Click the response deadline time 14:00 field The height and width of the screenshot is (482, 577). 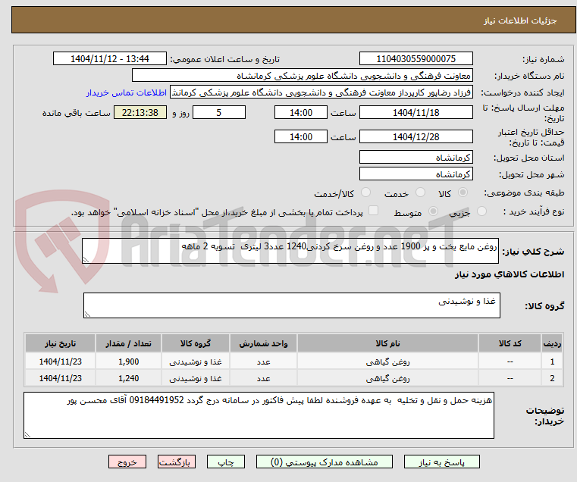(x=301, y=113)
